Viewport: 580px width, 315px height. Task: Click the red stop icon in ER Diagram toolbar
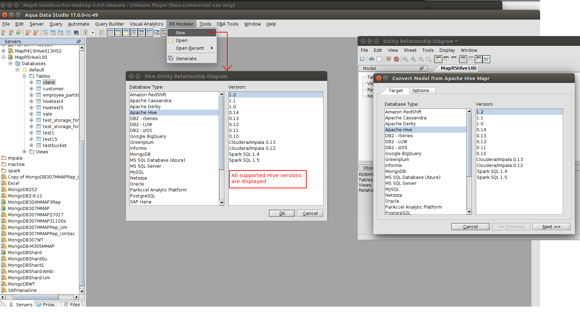[396, 59]
